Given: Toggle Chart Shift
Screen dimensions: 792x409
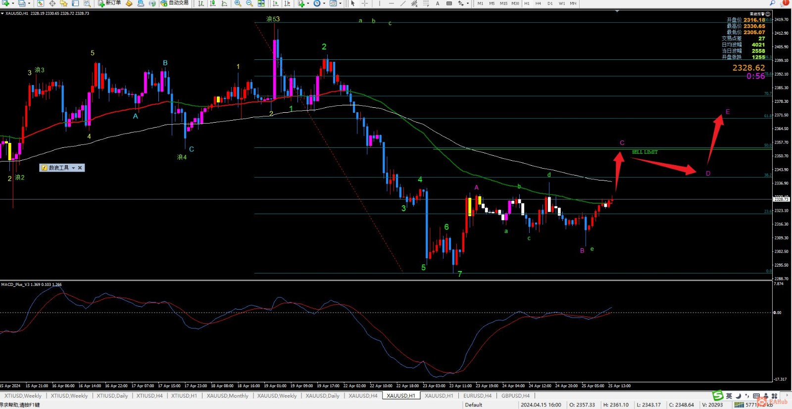Looking at the screenshot, I should pyautogui.click(x=288, y=3).
